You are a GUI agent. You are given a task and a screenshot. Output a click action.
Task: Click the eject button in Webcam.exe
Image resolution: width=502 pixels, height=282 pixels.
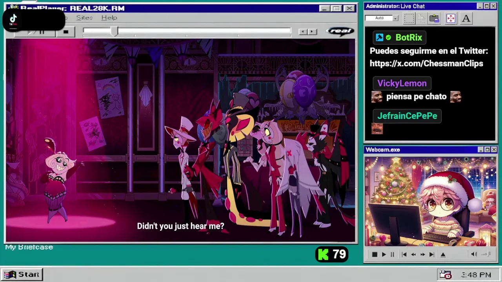[443, 255]
